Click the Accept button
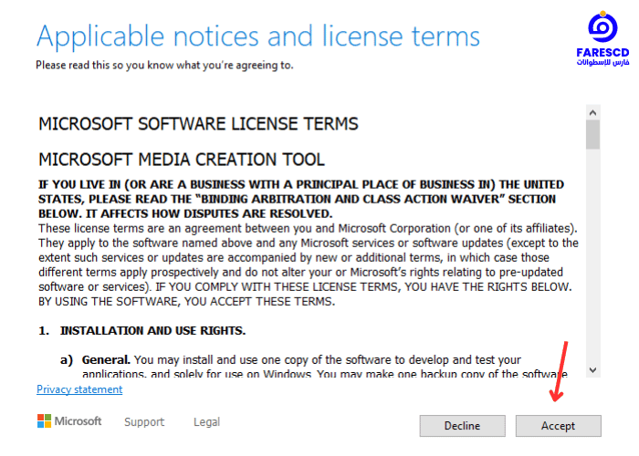Viewport: 639px width, 456px height. [x=558, y=426]
